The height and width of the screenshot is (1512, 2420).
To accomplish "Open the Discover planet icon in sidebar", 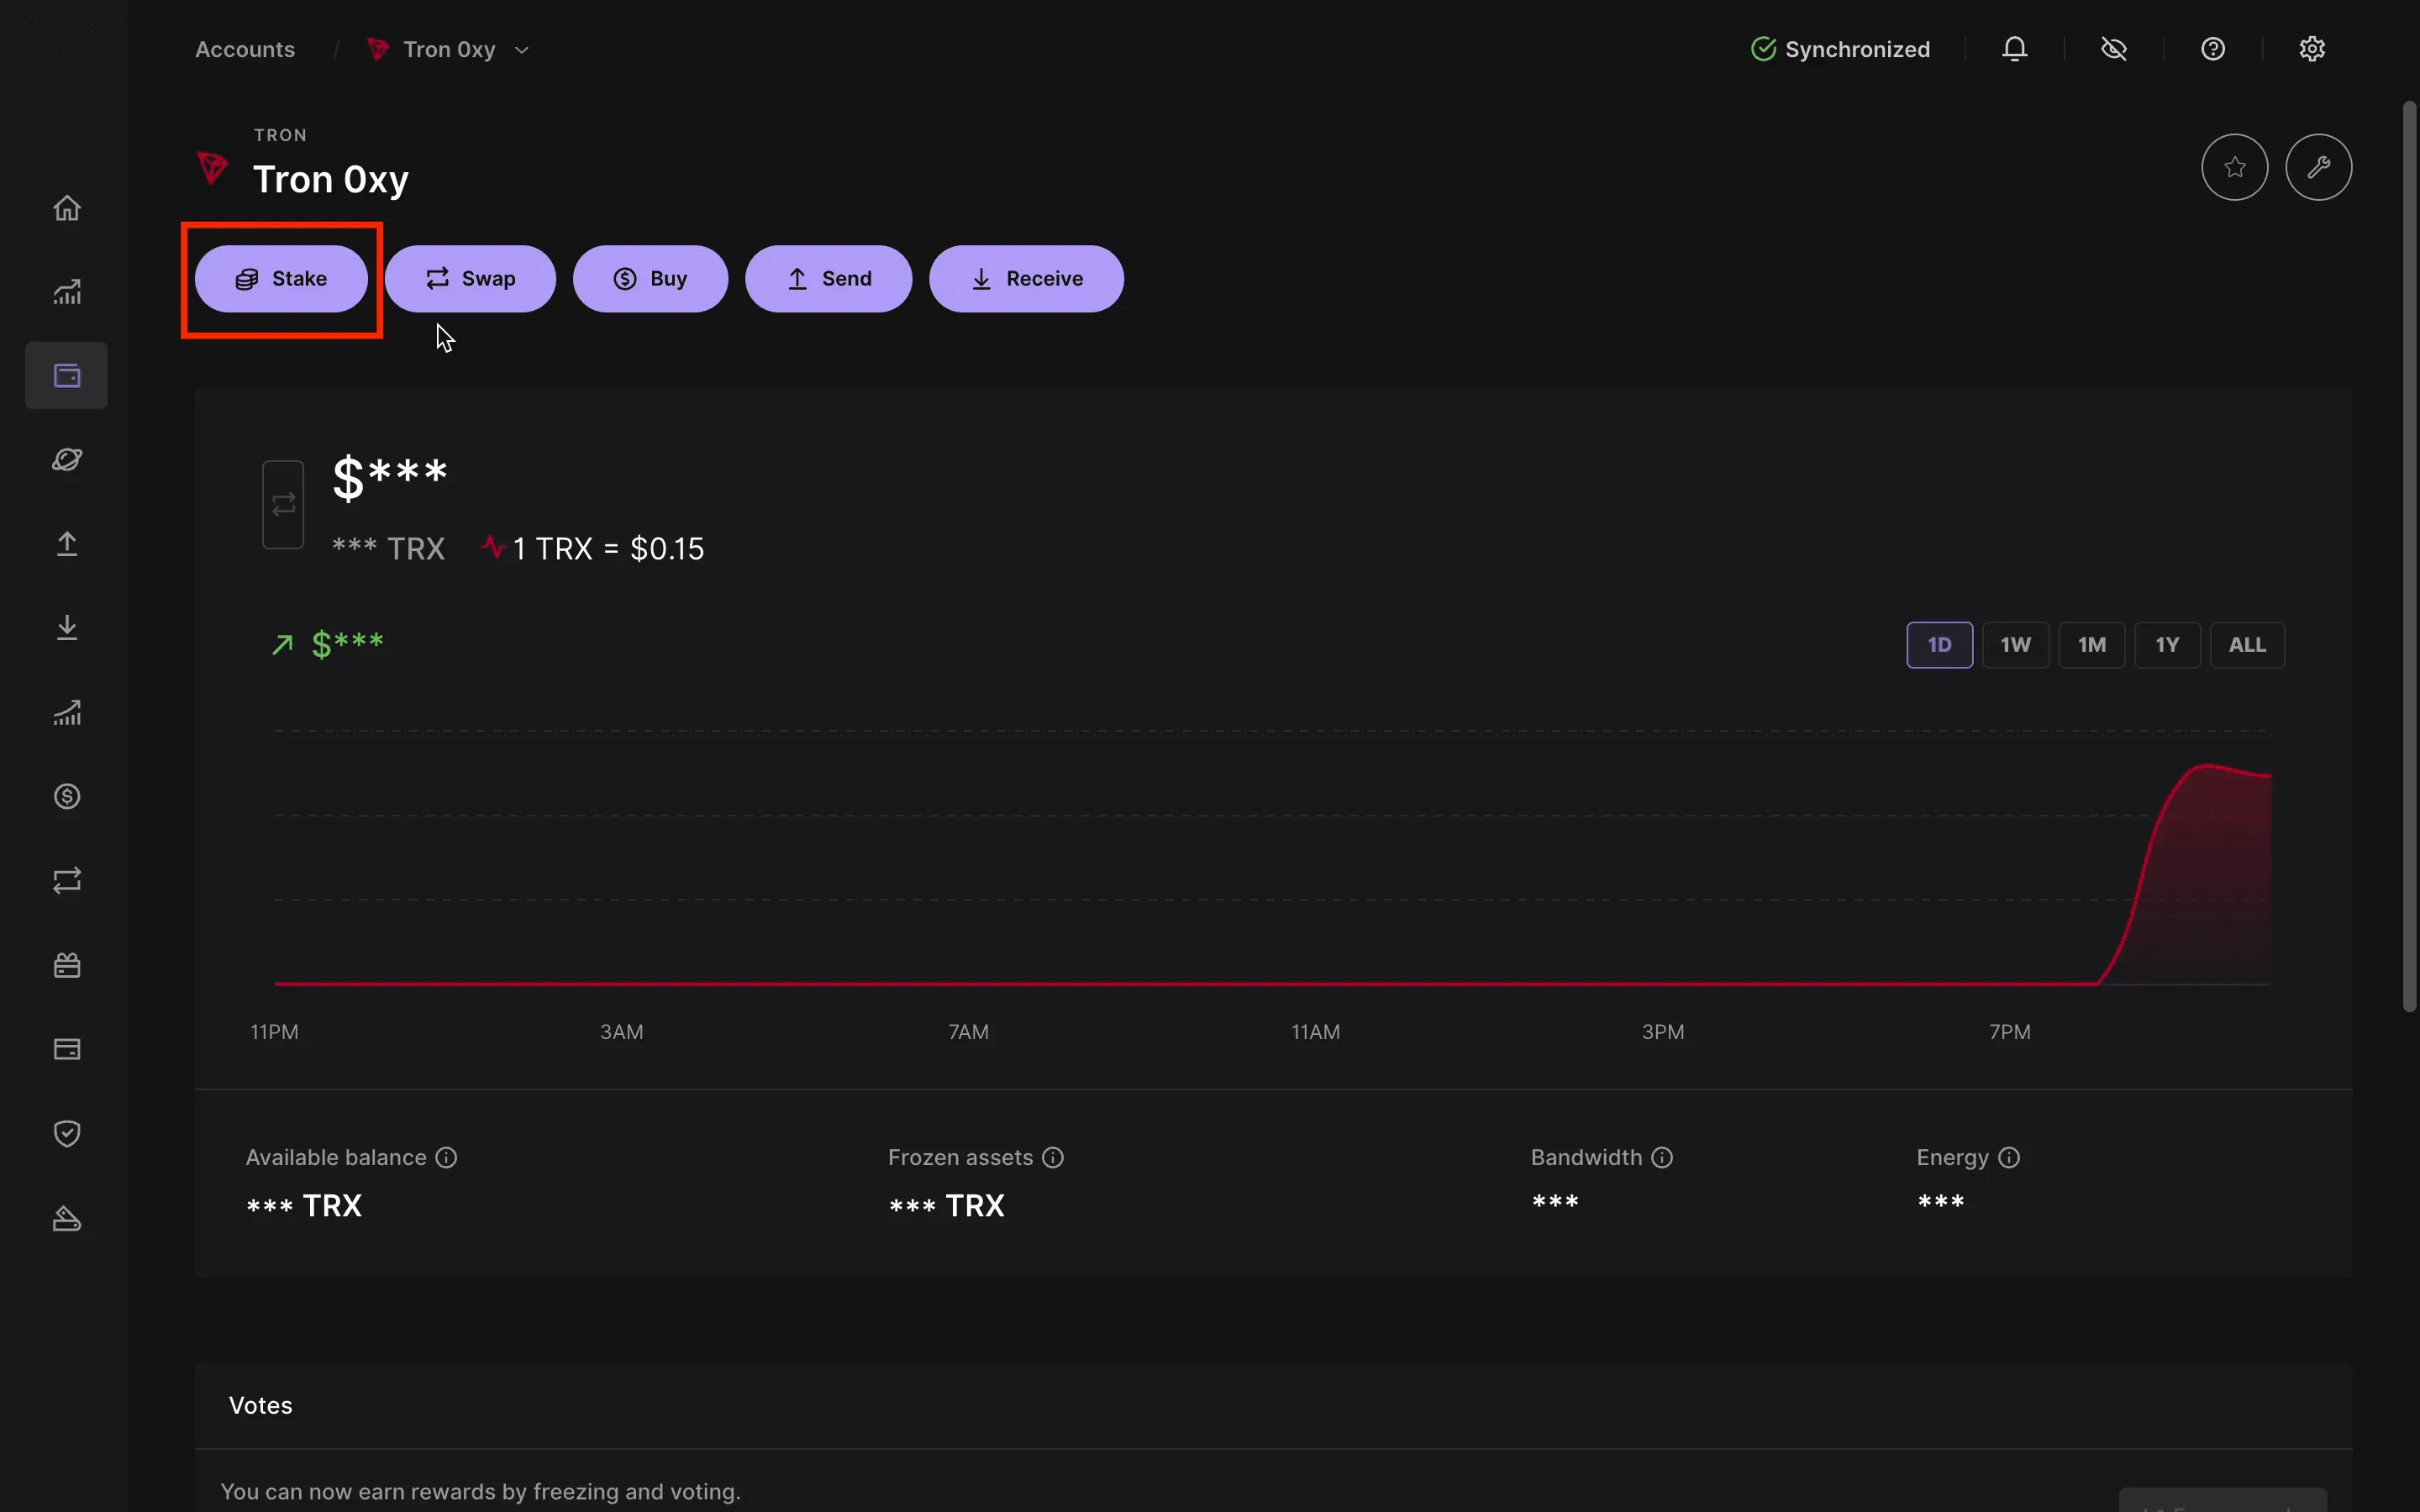I will tap(67, 460).
